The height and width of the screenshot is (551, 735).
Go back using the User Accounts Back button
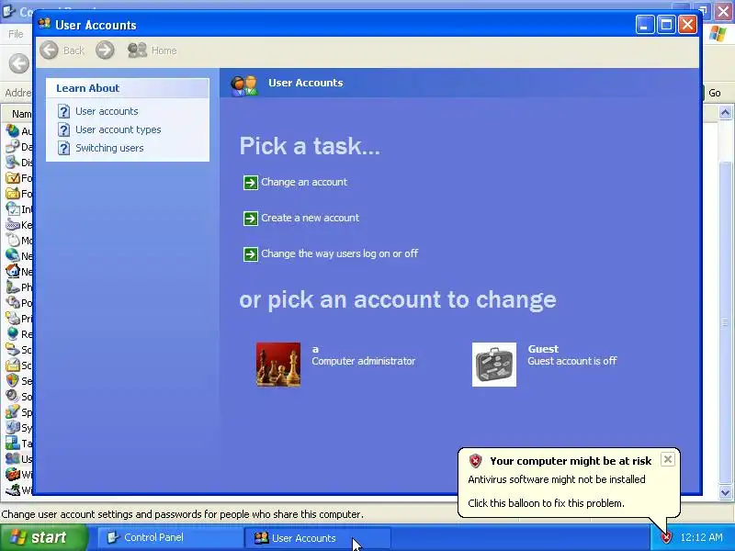pos(62,51)
